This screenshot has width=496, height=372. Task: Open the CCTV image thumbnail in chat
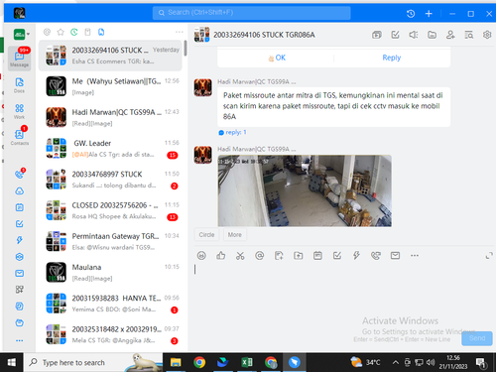click(x=305, y=190)
